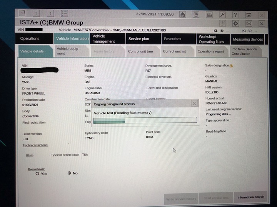This screenshot has height=207, width=277.
Task: Select session tab number 1
Action: coord(22,13)
